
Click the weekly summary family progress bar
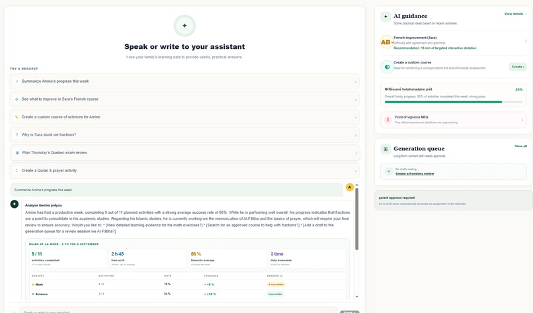(454, 102)
